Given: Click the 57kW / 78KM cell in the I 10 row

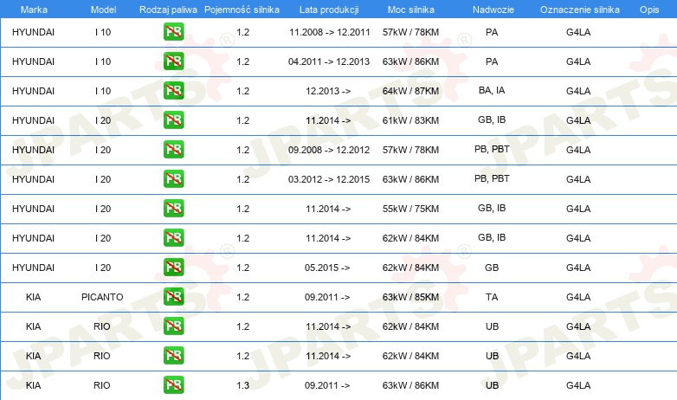Looking at the screenshot, I should [410, 32].
